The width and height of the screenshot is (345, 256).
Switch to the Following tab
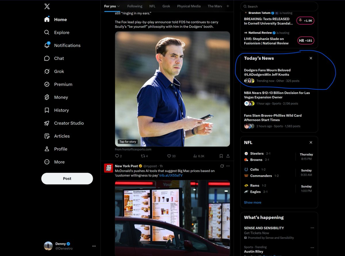[x=135, y=6]
